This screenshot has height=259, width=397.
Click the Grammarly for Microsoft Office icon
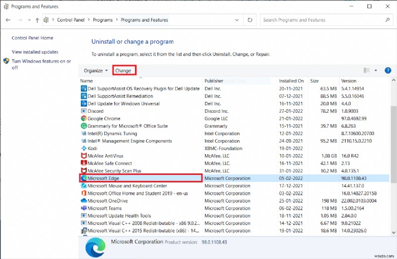84,126
